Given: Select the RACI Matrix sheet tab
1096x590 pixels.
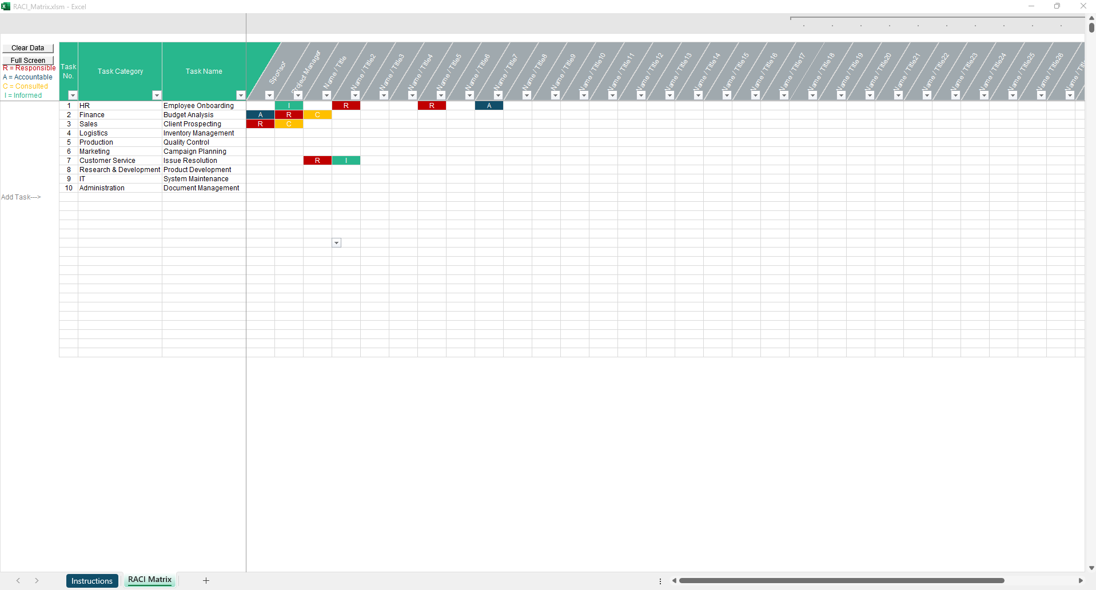Looking at the screenshot, I should pos(150,580).
